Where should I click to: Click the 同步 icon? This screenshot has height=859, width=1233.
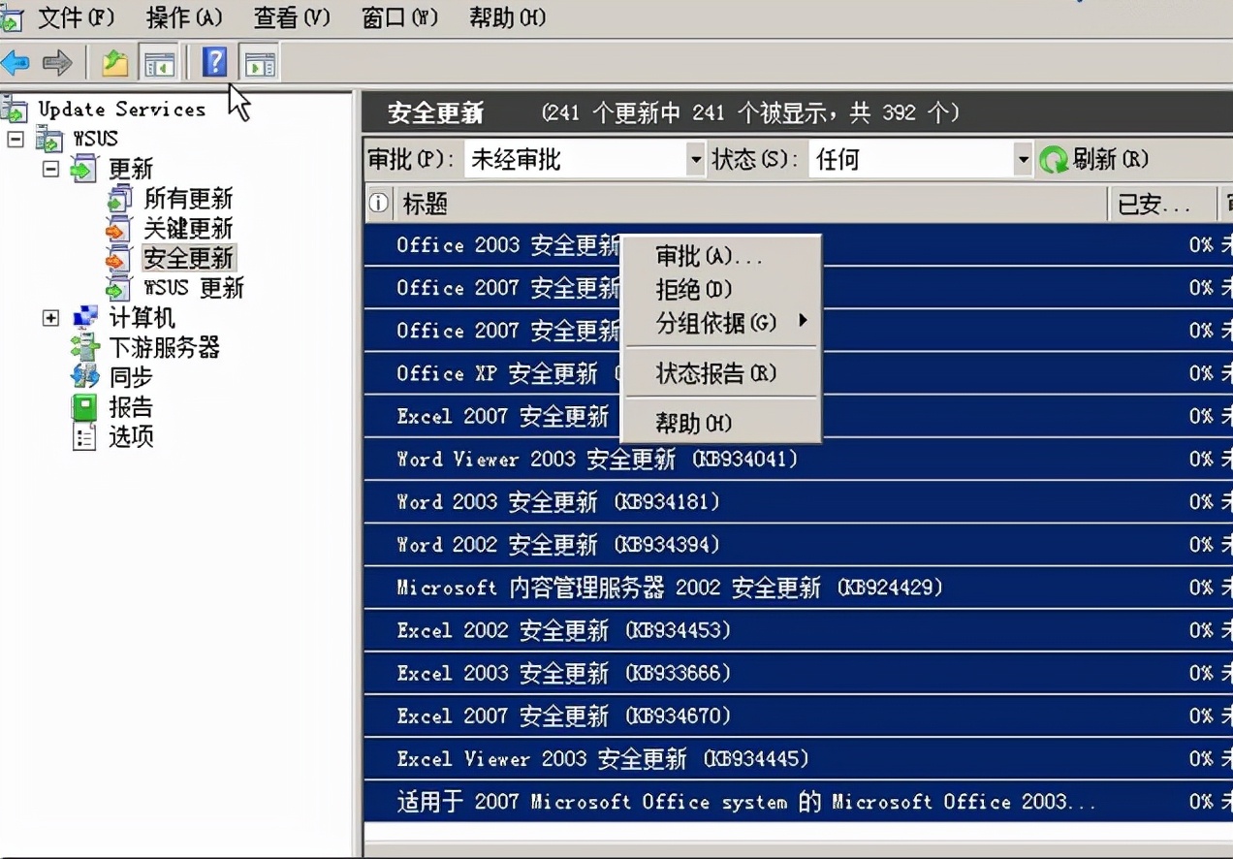pyautogui.click(x=85, y=377)
